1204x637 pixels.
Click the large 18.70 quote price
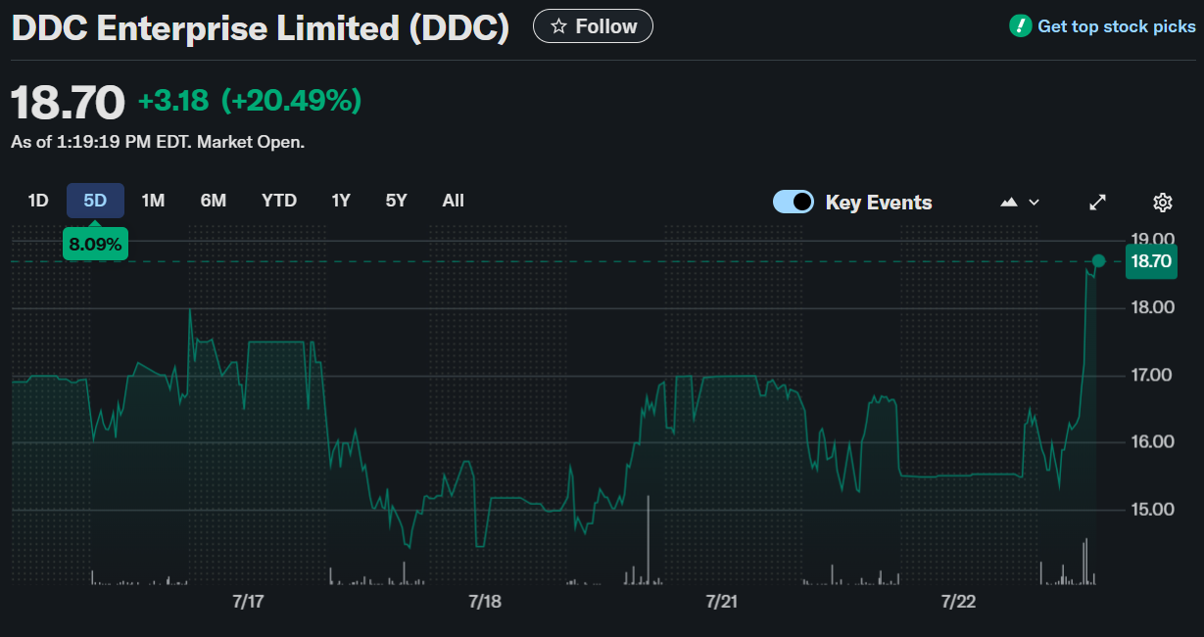point(69,102)
